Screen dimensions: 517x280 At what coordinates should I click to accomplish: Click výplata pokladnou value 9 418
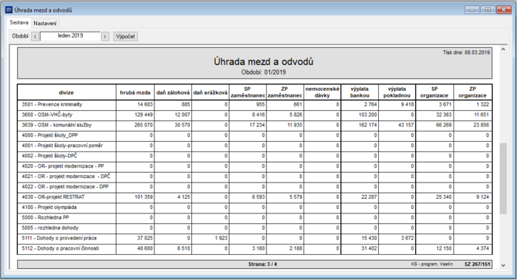point(408,105)
